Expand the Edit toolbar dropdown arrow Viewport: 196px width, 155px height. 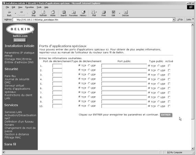(119, 13)
